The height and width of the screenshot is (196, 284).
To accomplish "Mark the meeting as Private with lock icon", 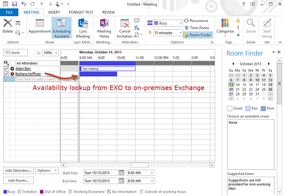I will point(238,21).
